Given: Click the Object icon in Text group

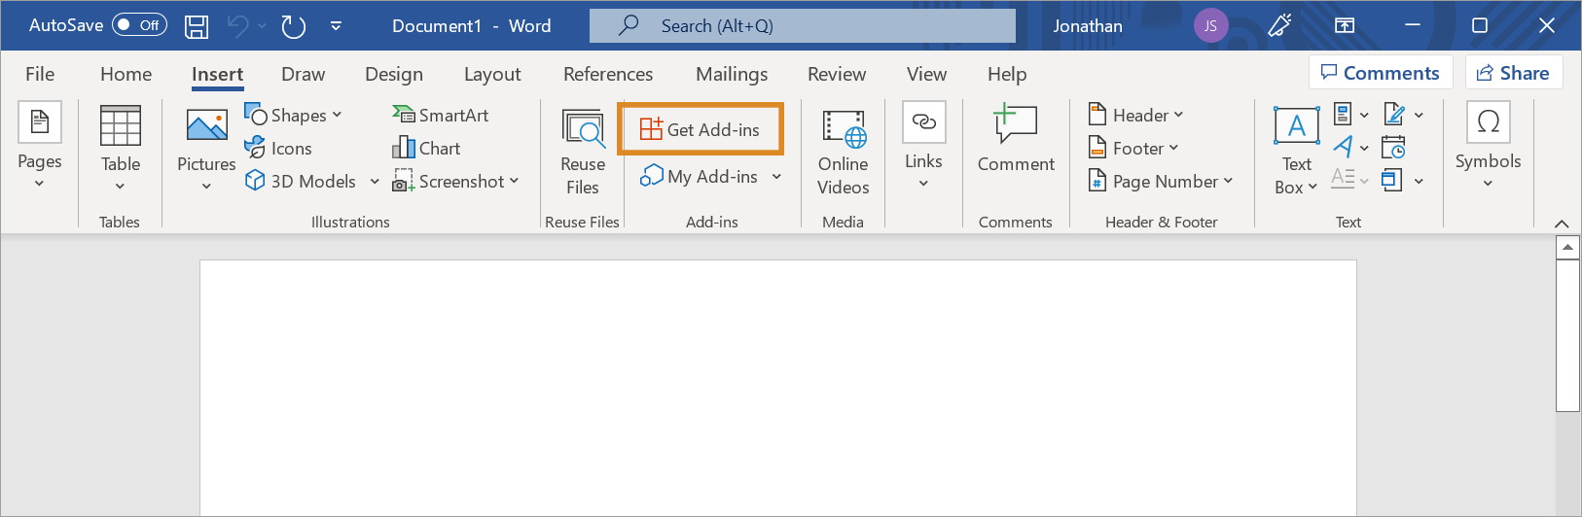Looking at the screenshot, I should click(1392, 180).
